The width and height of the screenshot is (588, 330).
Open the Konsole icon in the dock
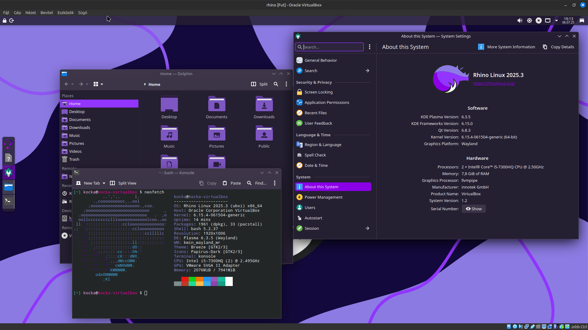pos(8,201)
